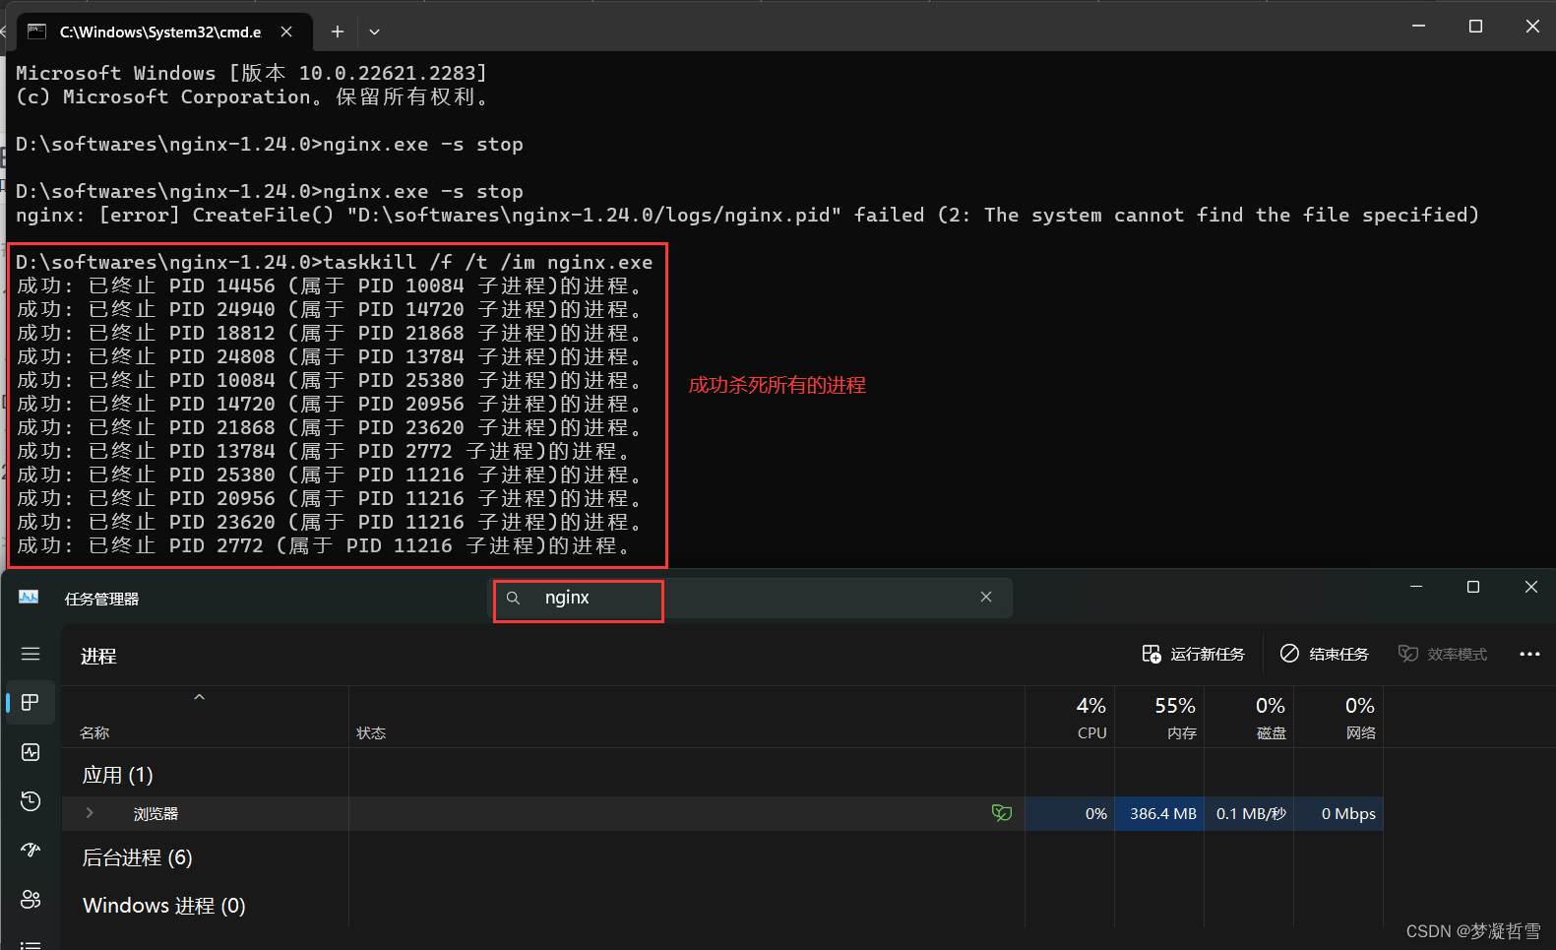Click the search magnifier icon
Image resolution: width=1556 pixels, height=950 pixels.
[513, 598]
